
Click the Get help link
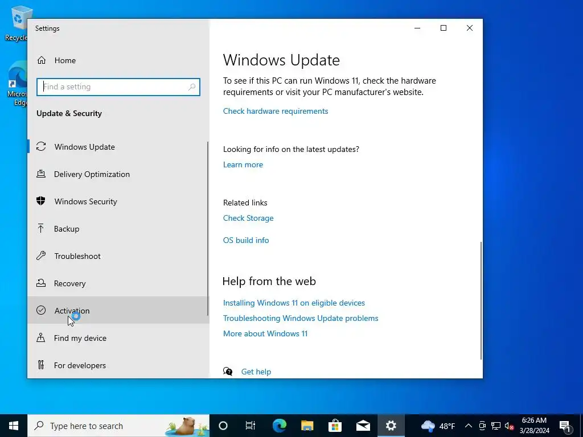pos(256,372)
